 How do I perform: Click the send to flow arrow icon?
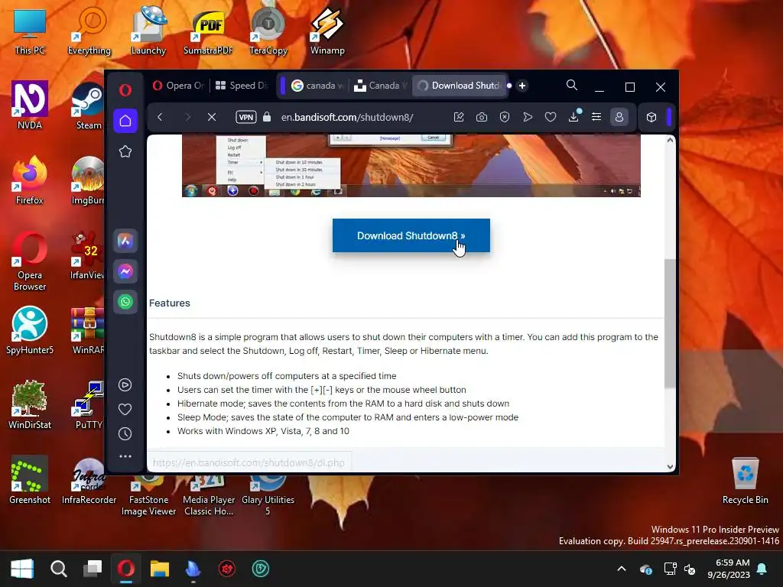pos(528,117)
